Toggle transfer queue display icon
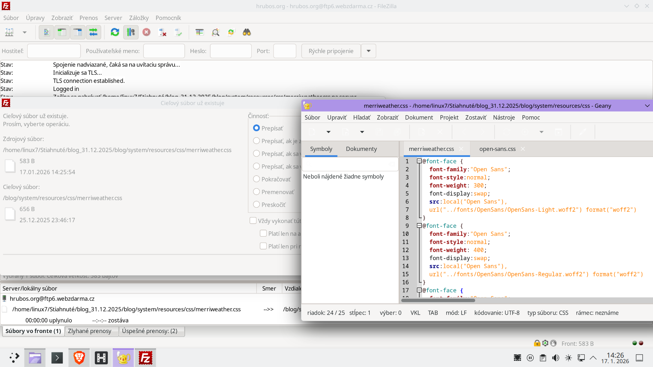This screenshot has width=653, height=367. click(x=93, y=32)
